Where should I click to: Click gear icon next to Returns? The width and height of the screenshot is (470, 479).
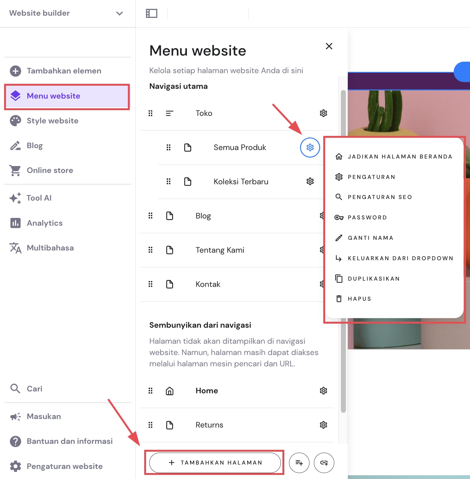[323, 425]
